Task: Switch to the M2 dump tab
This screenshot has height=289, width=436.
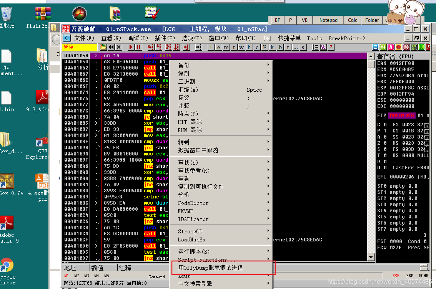Action: pos(77,276)
